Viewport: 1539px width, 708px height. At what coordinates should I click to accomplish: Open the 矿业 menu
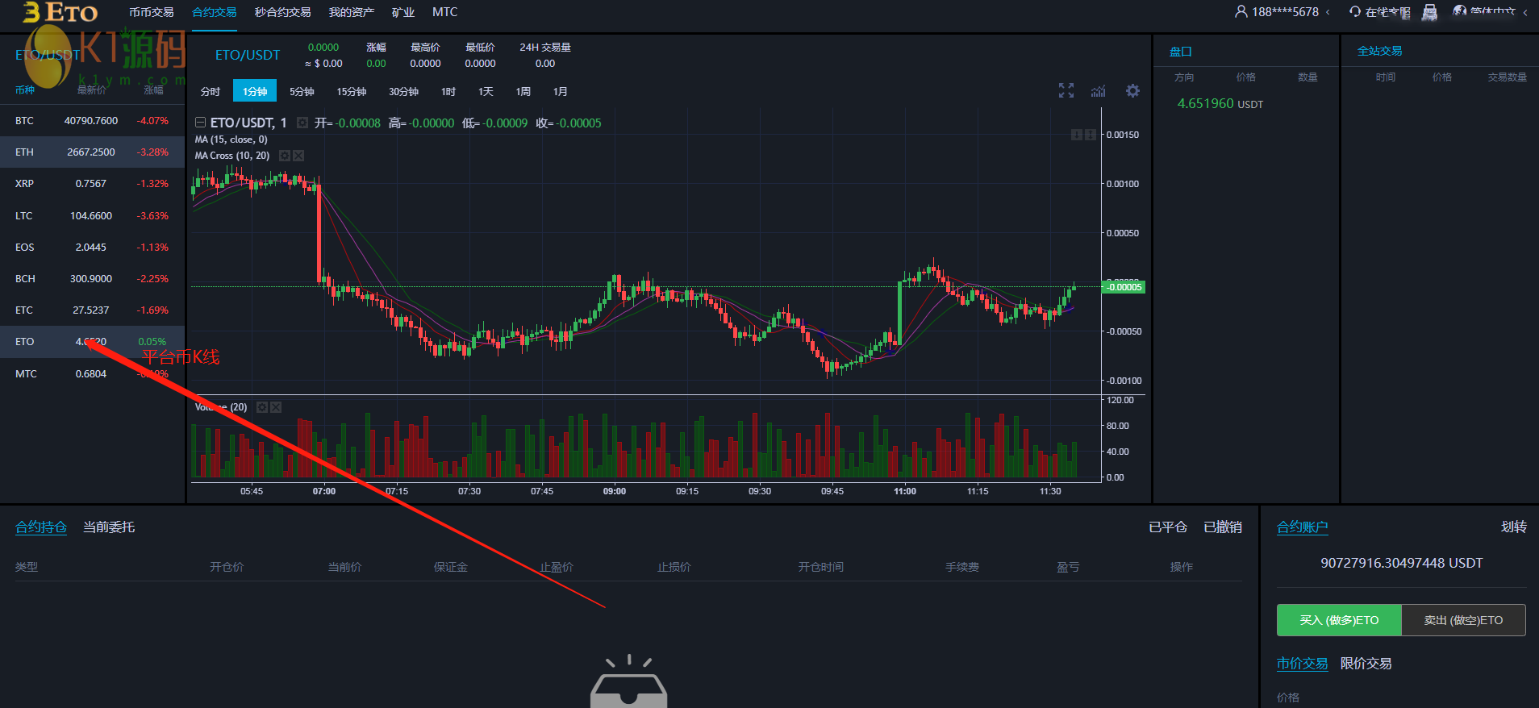[x=403, y=12]
